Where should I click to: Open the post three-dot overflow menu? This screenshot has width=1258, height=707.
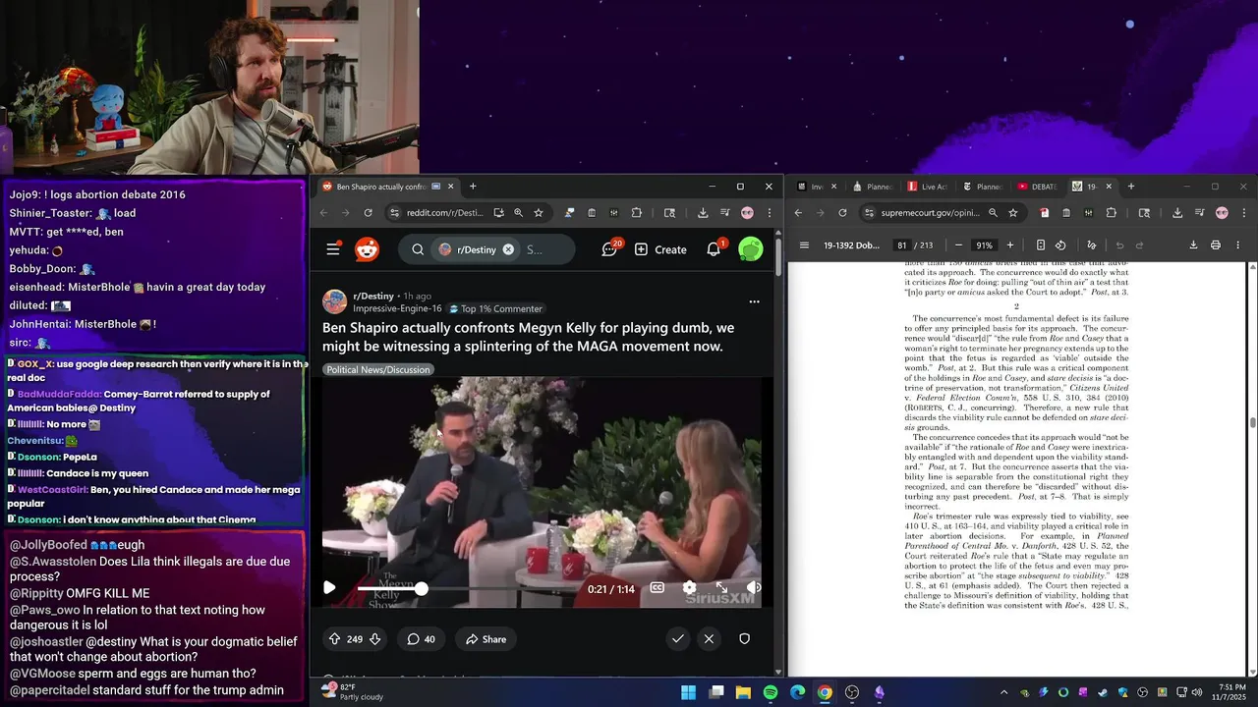tap(754, 301)
